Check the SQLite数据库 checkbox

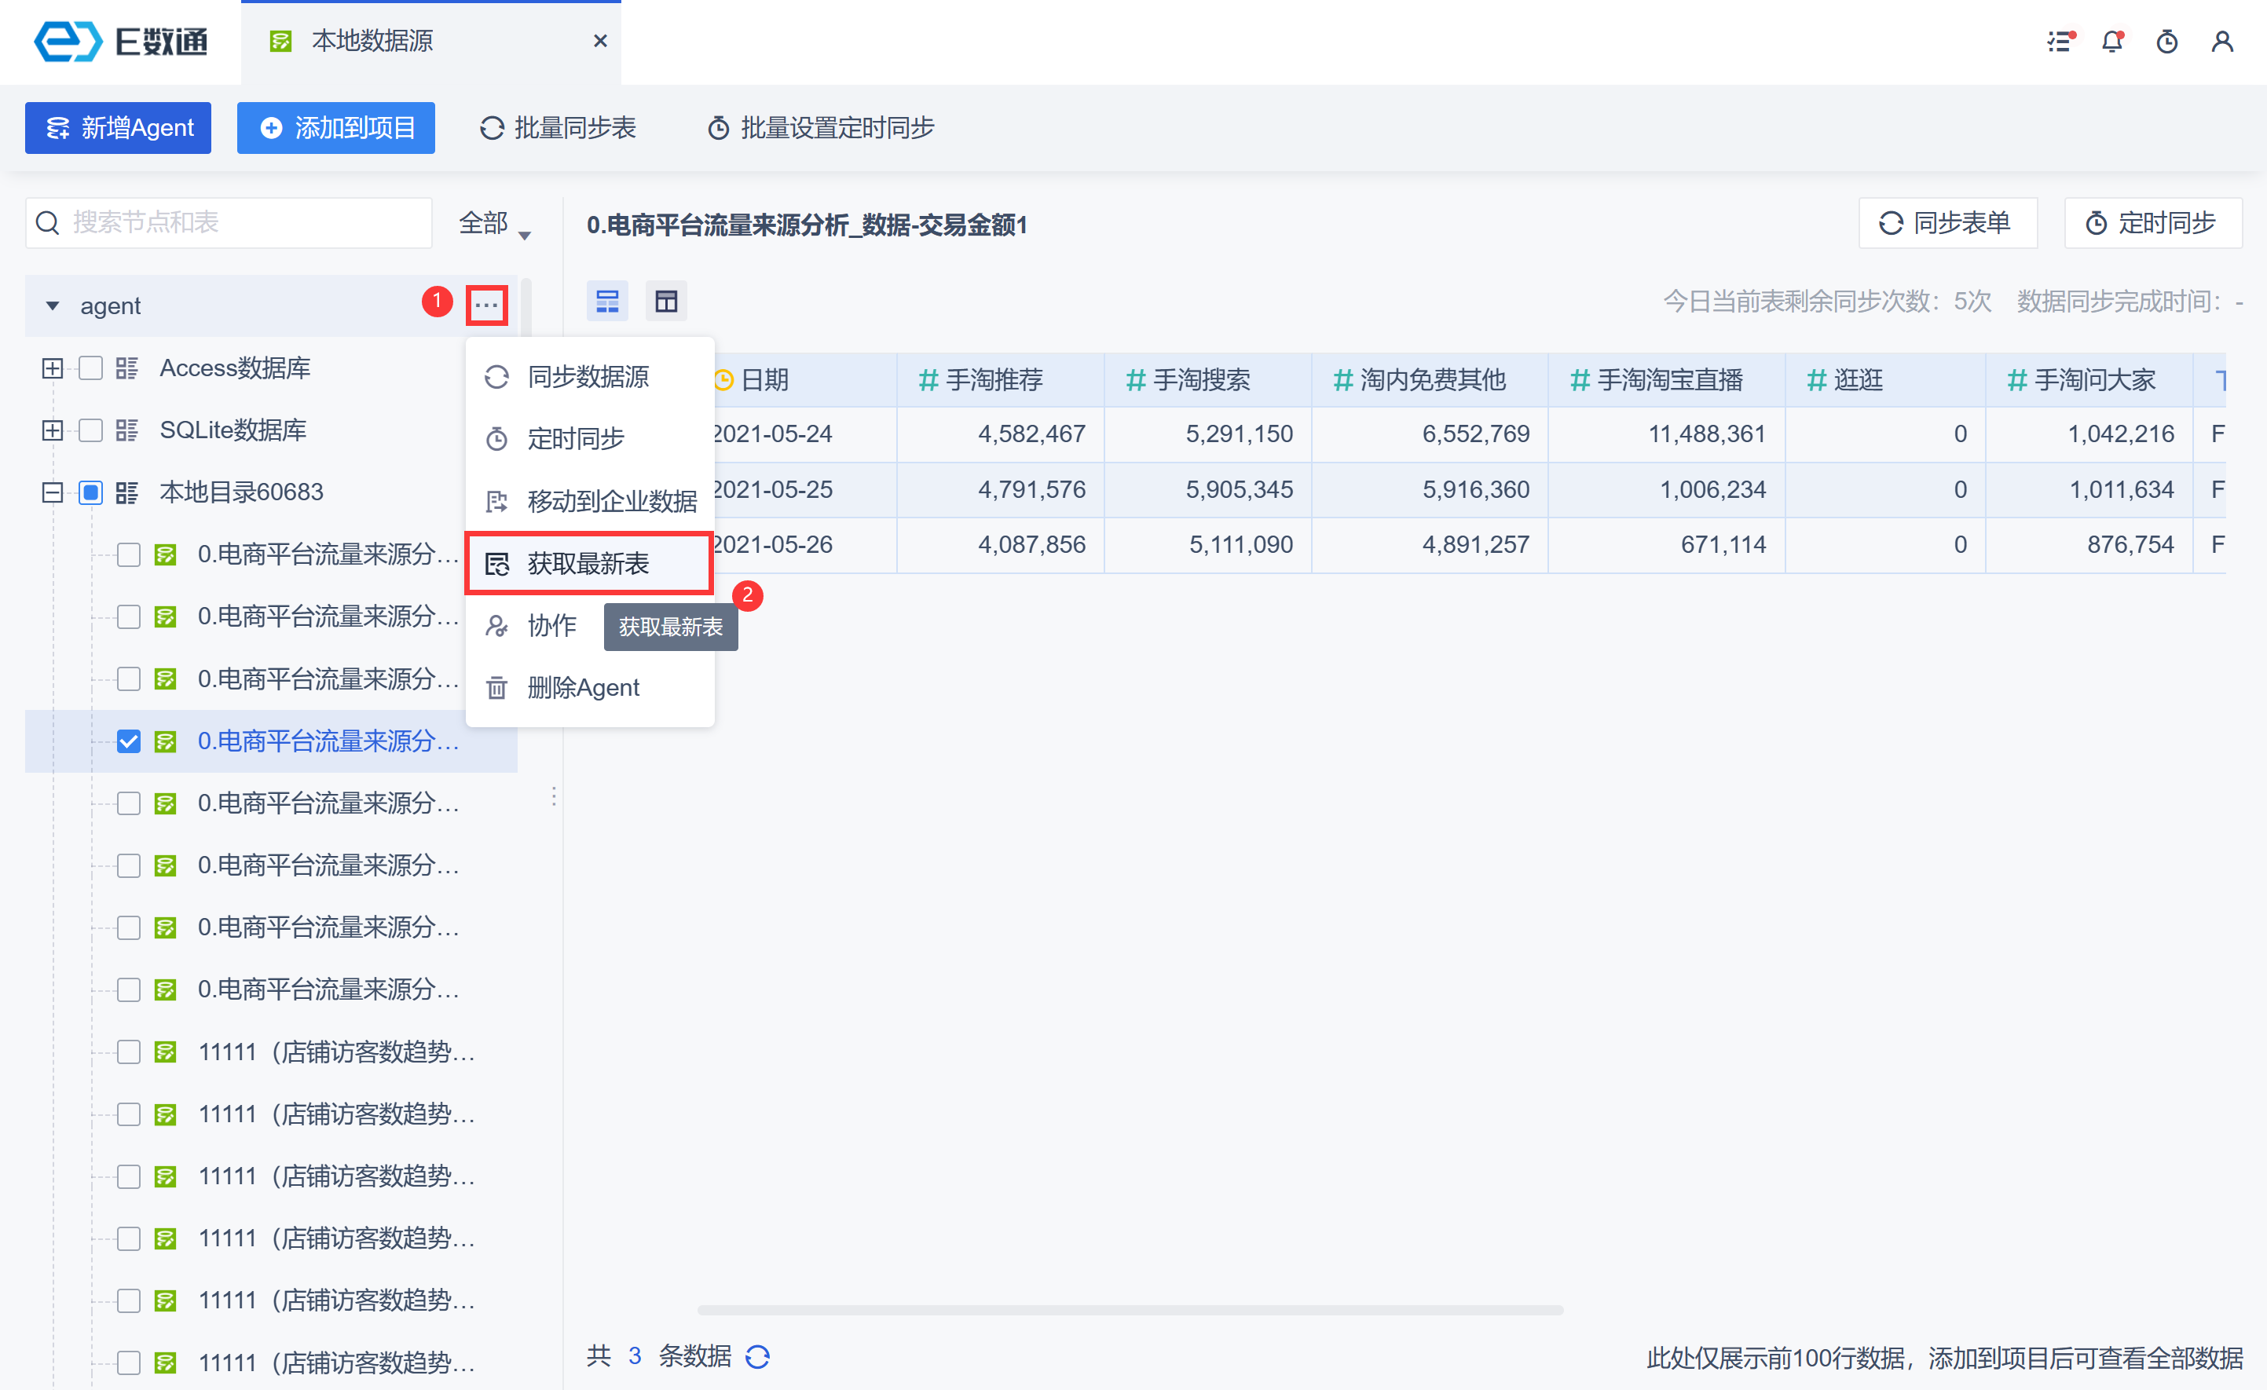[90, 430]
